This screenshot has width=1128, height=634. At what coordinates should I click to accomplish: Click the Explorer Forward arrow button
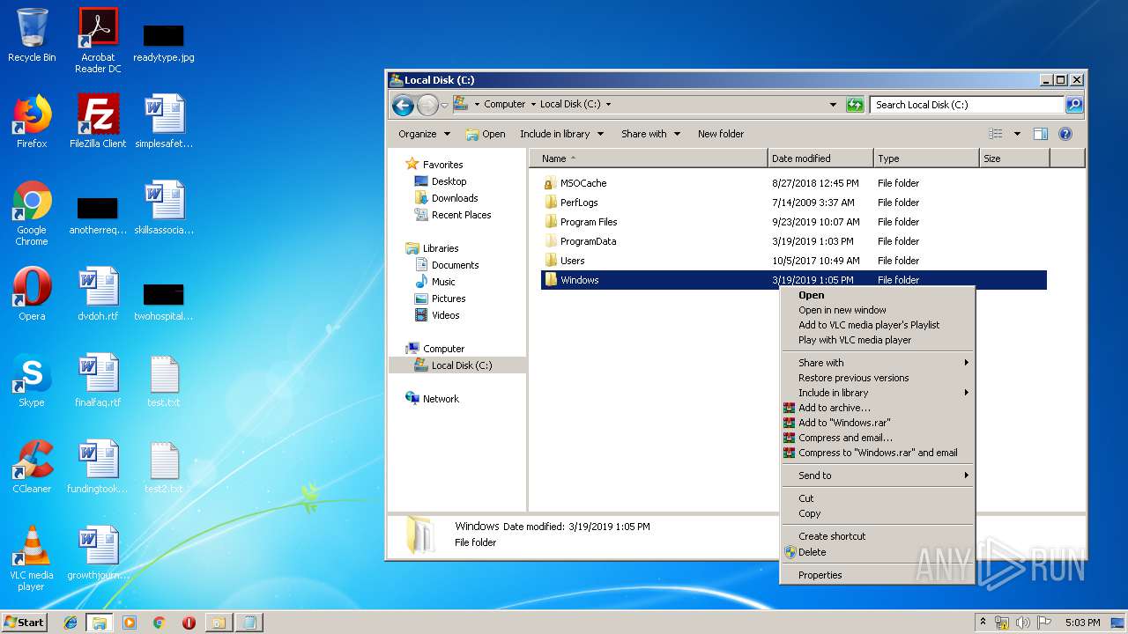[x=427, y=105]
